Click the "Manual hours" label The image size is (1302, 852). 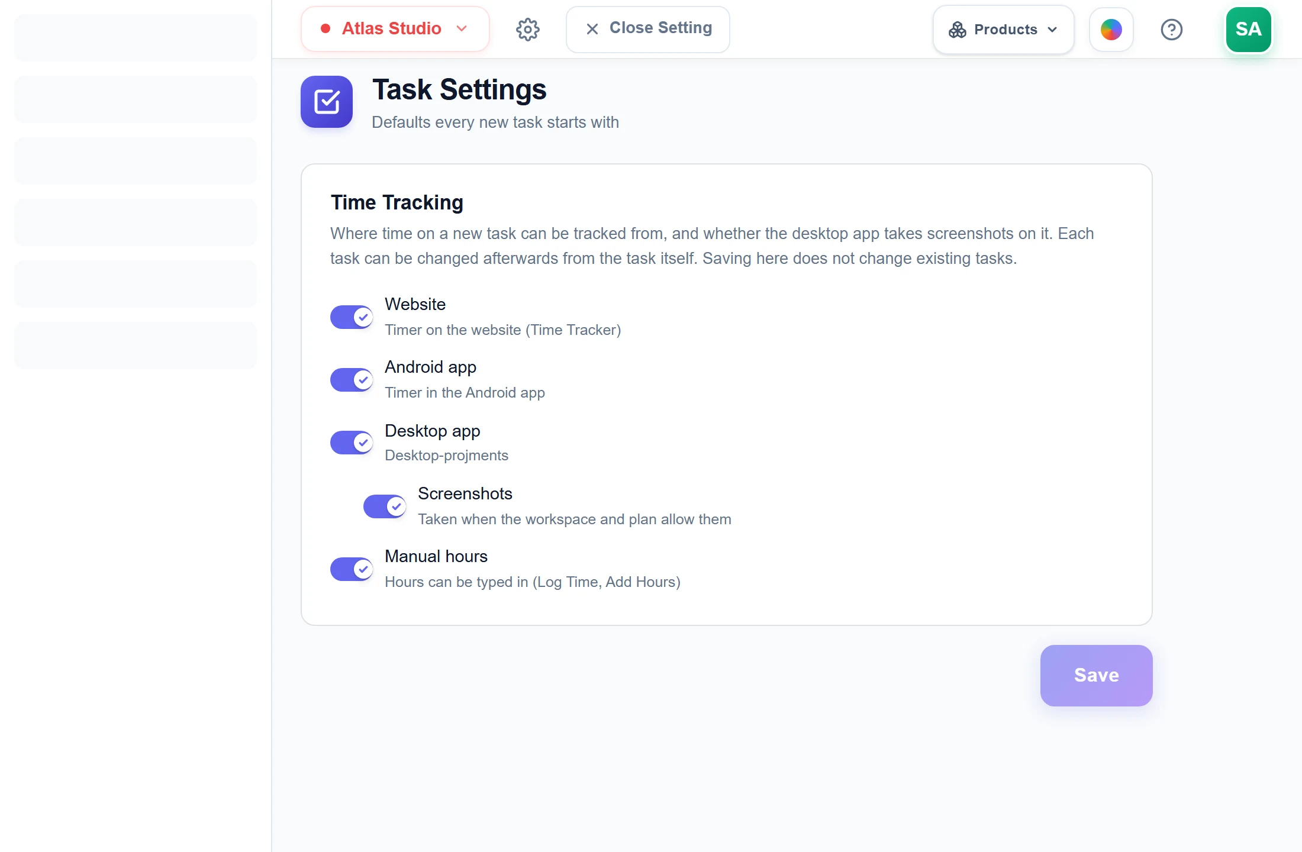click(436, 556)
